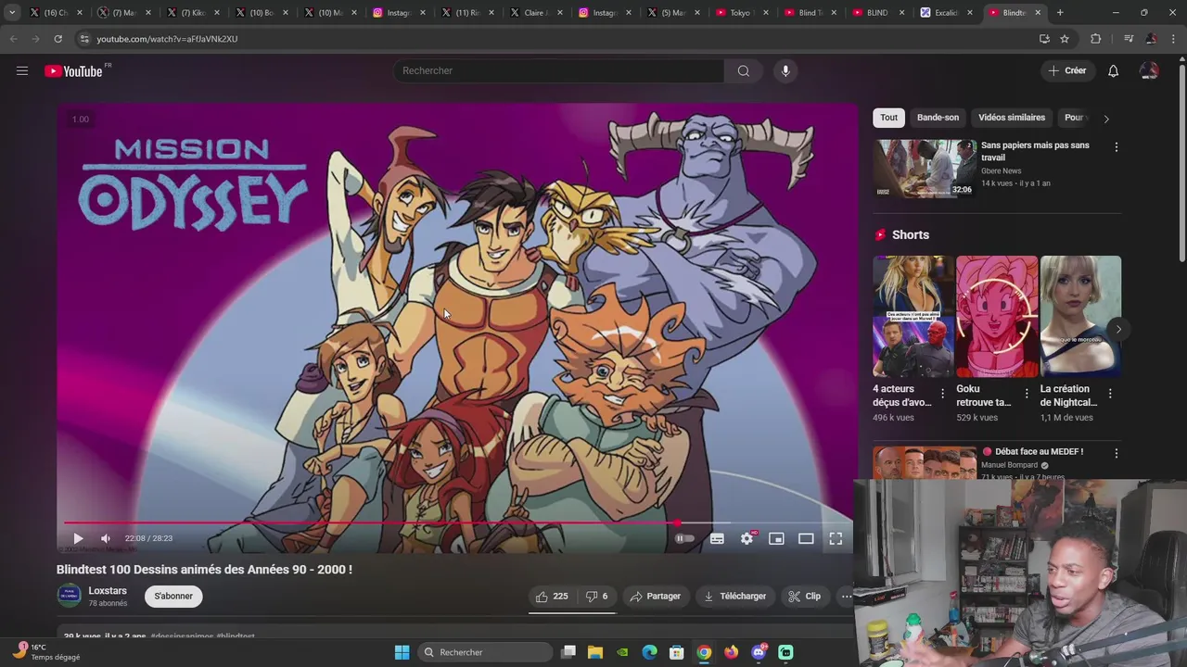The image size is (1187, 667).
Task: Open browser extensions puzzle icon
Action: tap(1095, 39)
